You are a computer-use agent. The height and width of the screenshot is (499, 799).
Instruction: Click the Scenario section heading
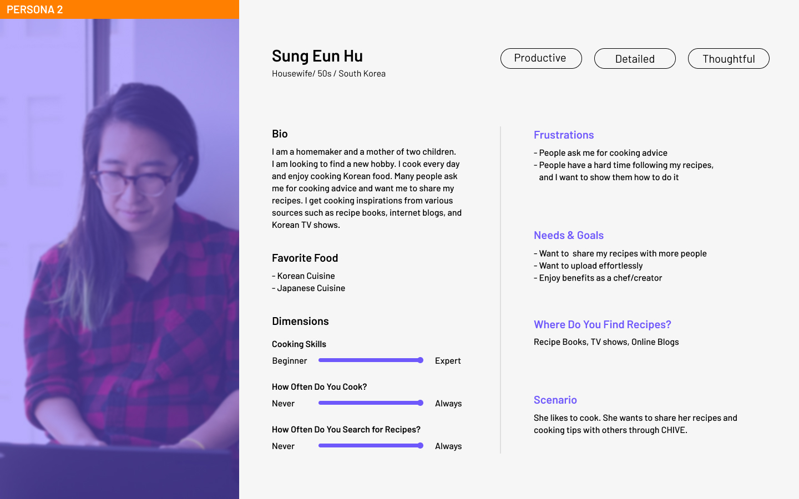[555, 400]
